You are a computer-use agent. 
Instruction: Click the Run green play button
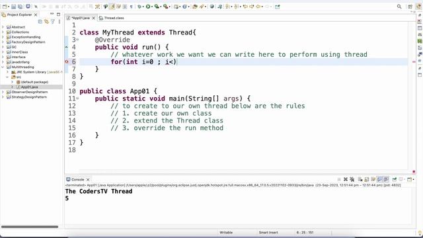tap(148, 7)
